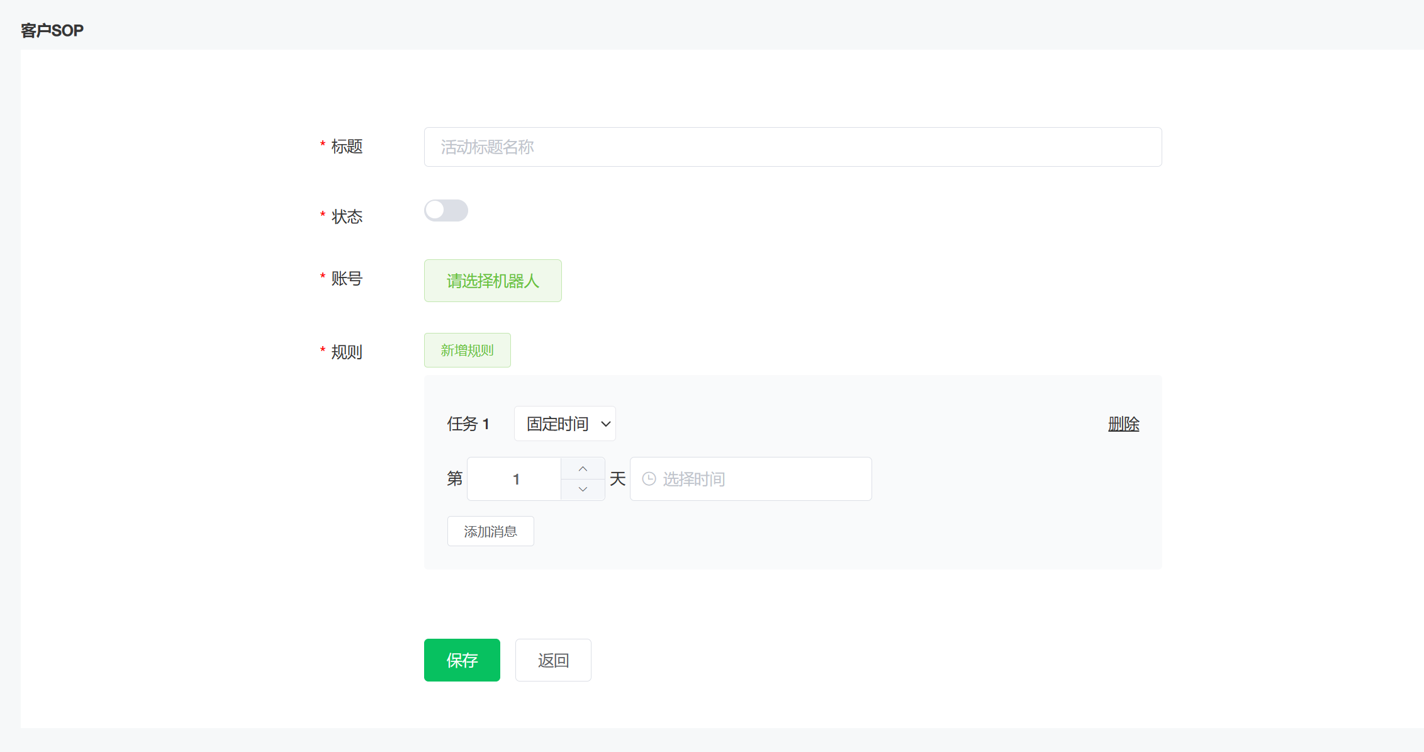The height and width of the screenshot is (752, 1424).
Task: Click 请选择机器人 to choose a robot account
Action: 492,281
